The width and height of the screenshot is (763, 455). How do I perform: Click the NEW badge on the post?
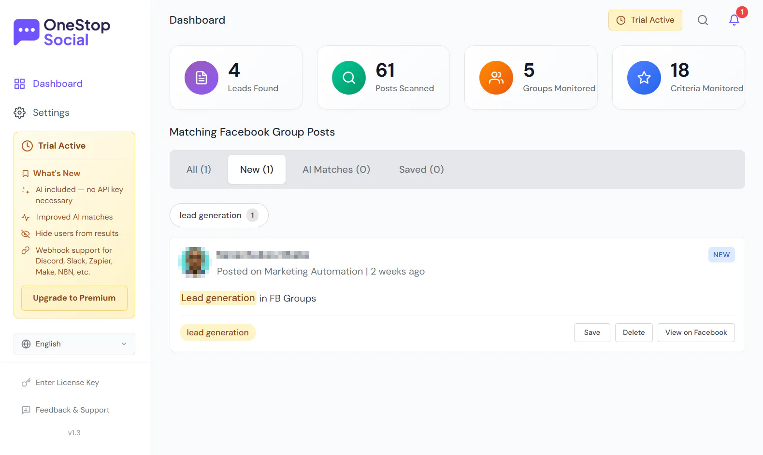721,255
